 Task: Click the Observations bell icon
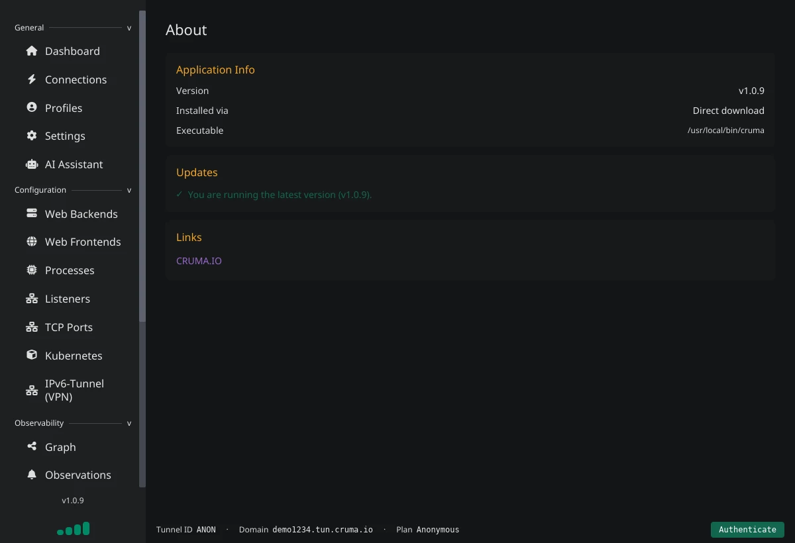(32, 475)
